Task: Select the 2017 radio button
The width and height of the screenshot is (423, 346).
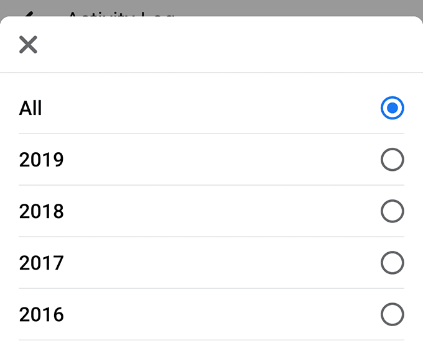Action: 392,263
